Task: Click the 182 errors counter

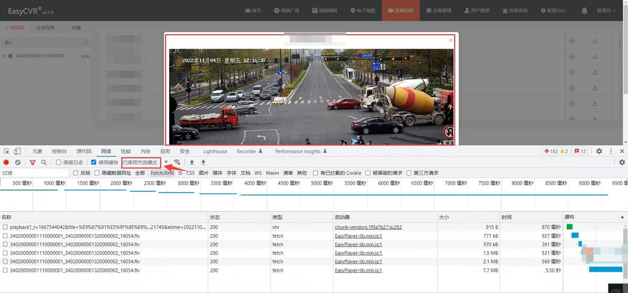Action: [551, 151]
